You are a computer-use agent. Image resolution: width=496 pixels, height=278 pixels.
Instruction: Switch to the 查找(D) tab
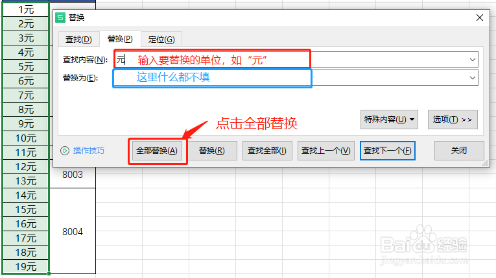tap(78, 40)
